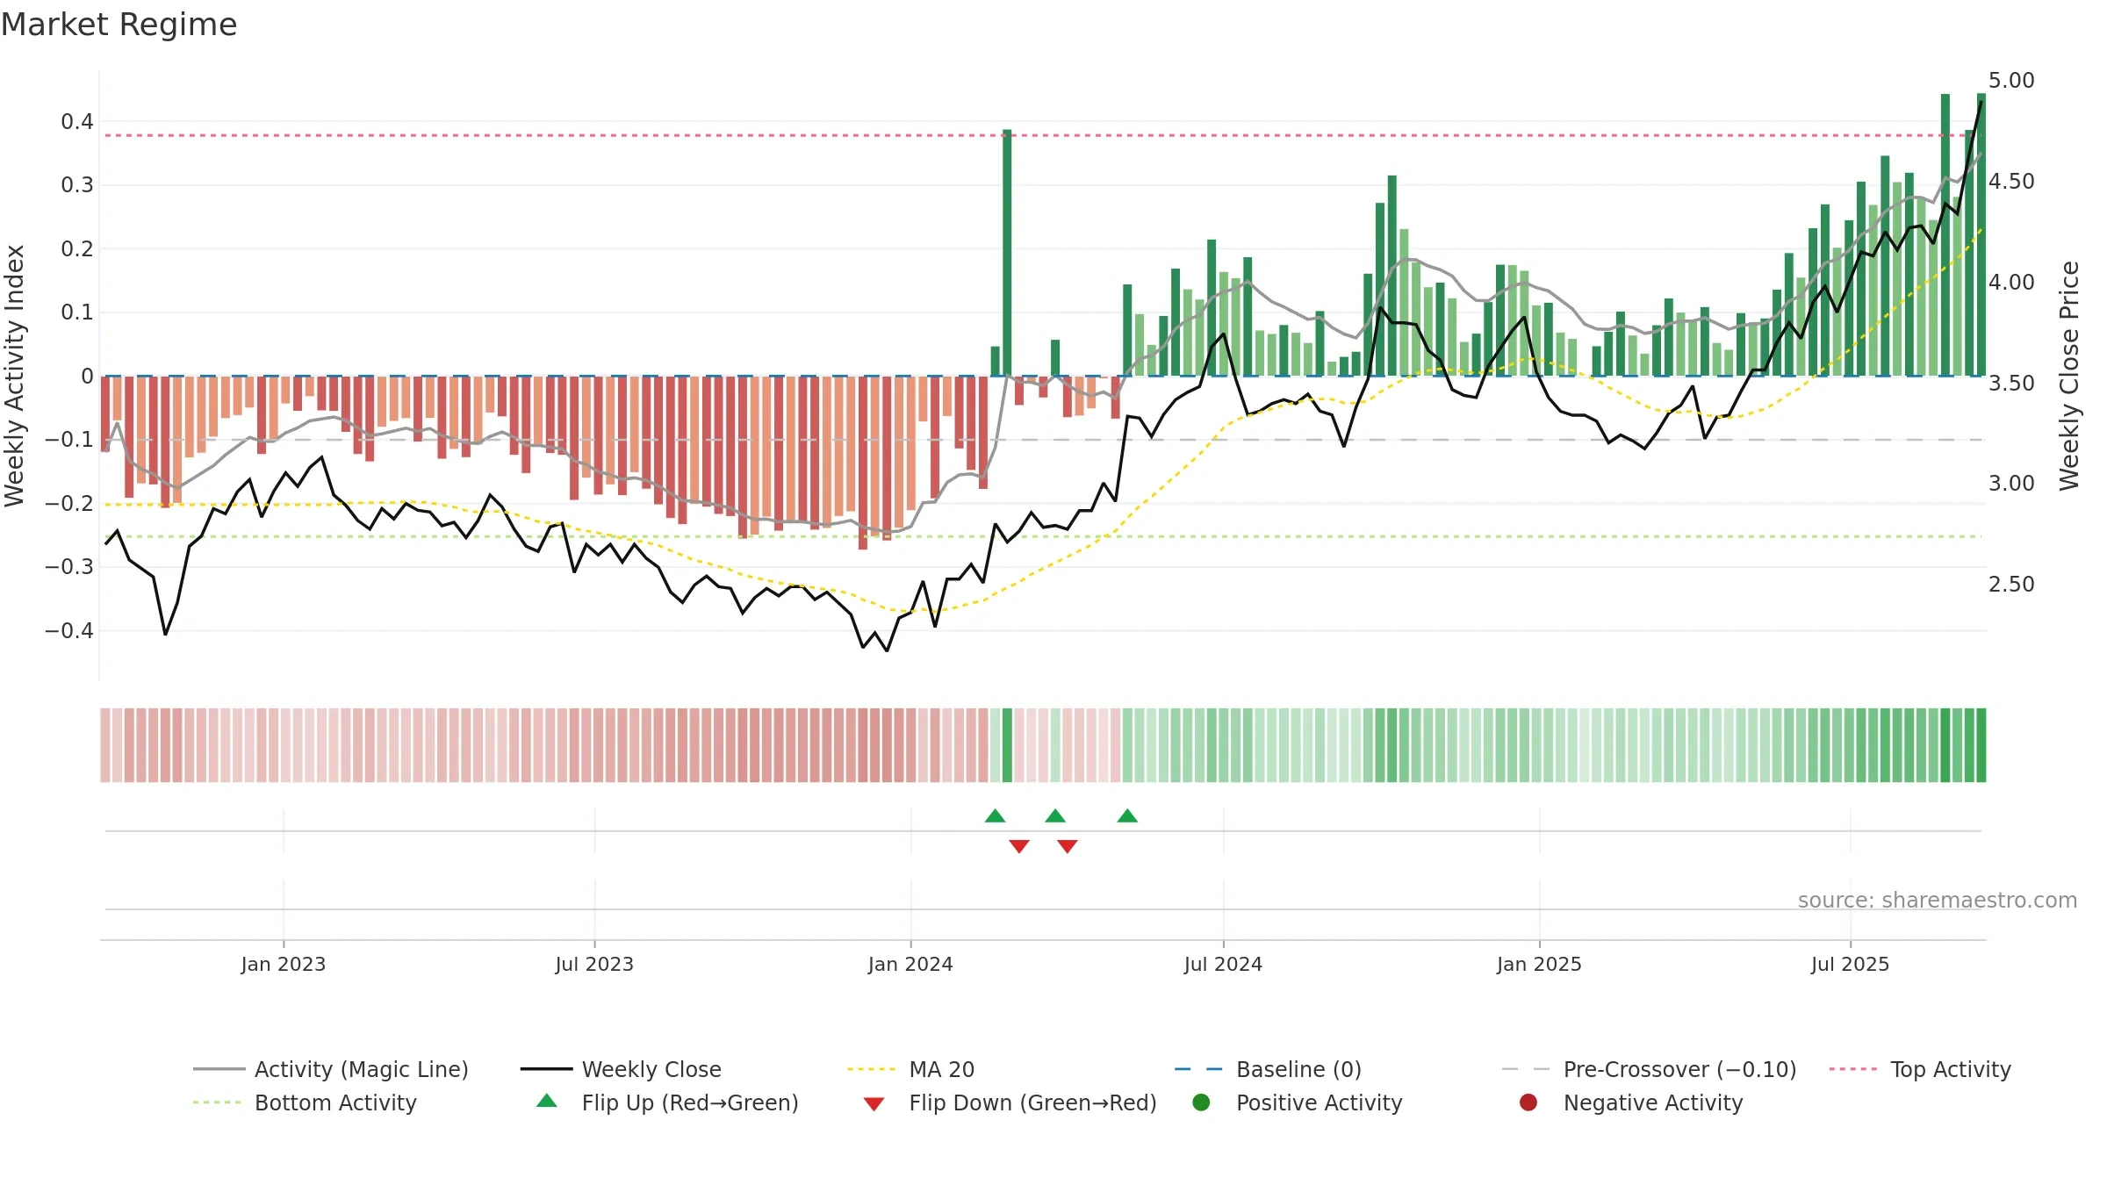Click the second red flip-down triangle marker
This screenshot has height=1185, width=2107.
1068,846
